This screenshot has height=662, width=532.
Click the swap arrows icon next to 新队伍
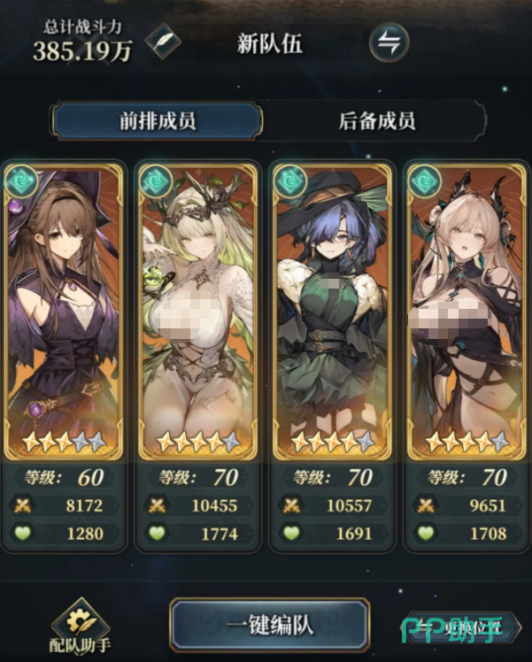point(389,42)
